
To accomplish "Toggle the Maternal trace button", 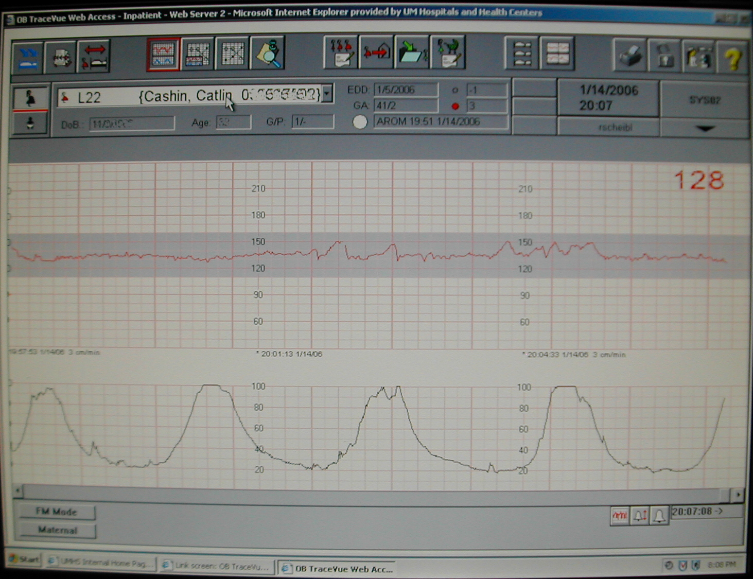I will click(x=57, y=530).
